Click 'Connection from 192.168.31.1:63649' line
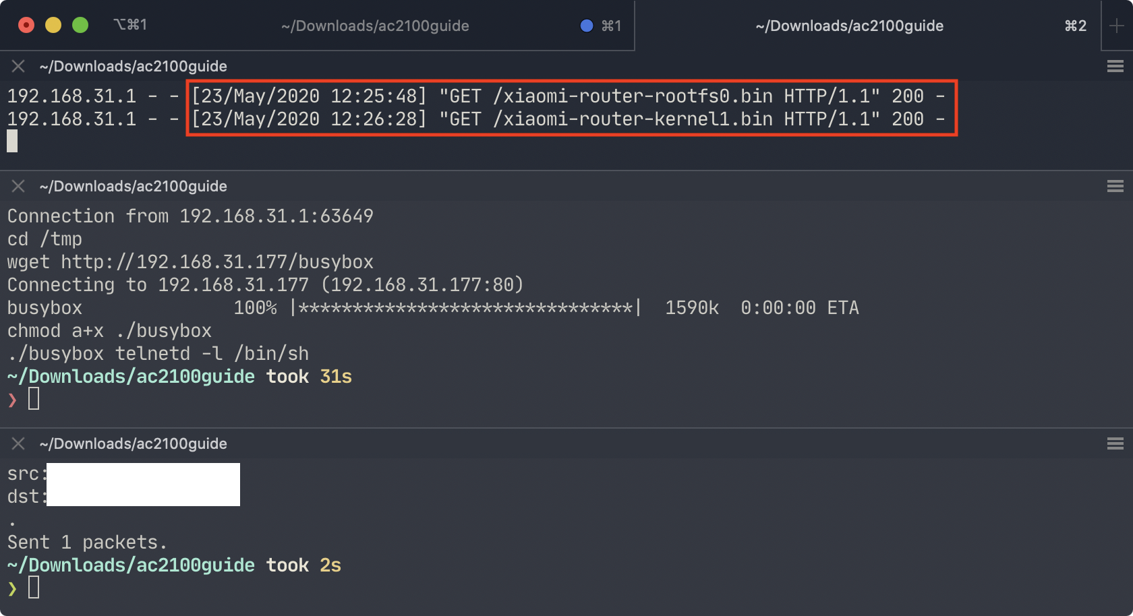 tap(190, 216)
